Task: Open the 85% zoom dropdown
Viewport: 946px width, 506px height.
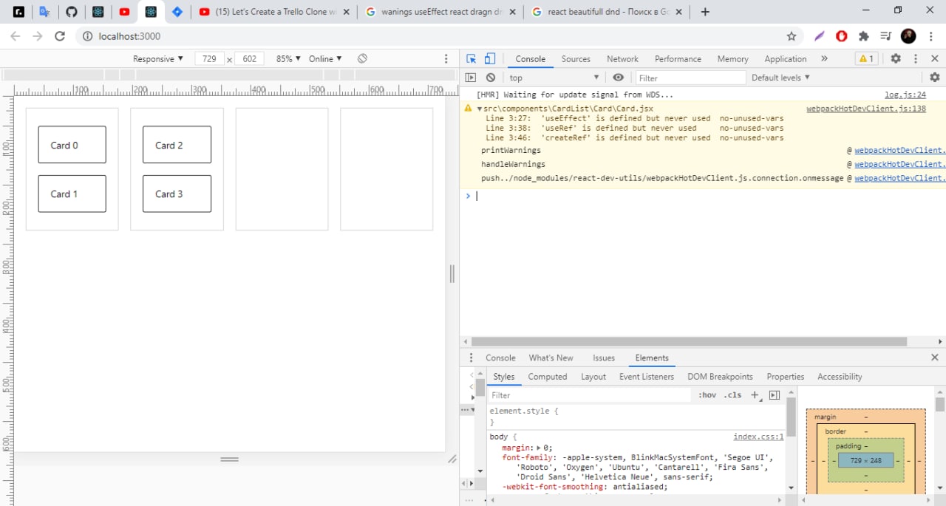Action: (x=288, y=59)
